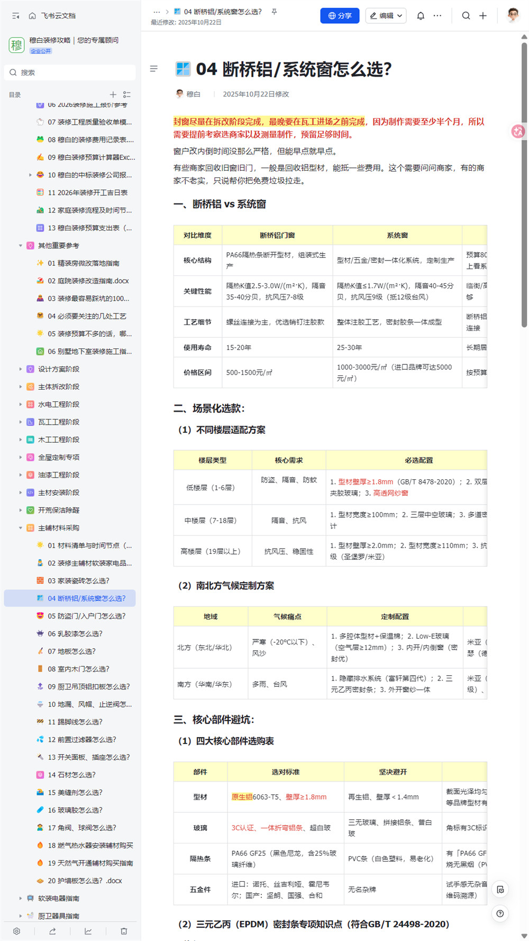Screen dimensions: 529x941
Task: Open notifications bell icon
Action: click(x=421, y=16)
